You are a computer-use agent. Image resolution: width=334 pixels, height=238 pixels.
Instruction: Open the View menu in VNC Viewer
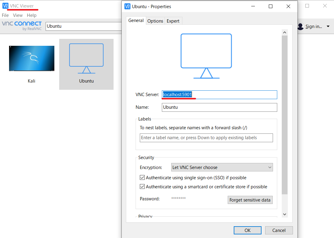[x=18, y=15]
